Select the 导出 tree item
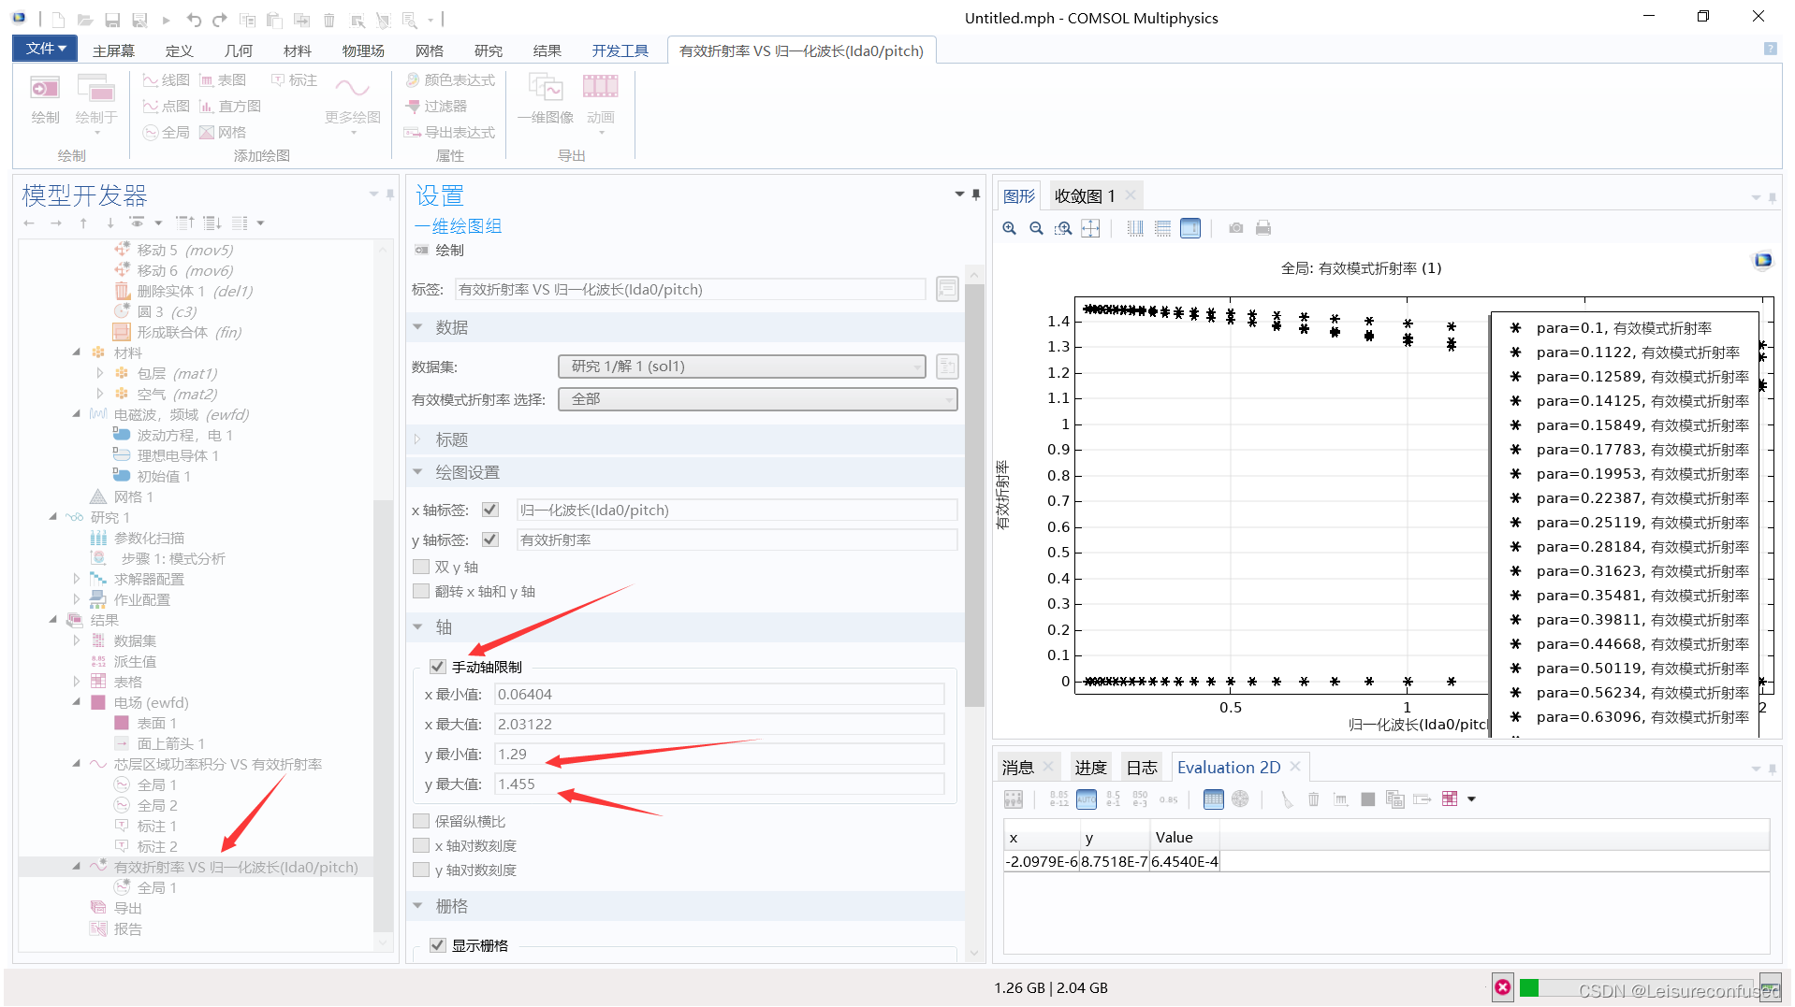Image resolution: width=1795 pixels, height=1007 pixels. click(x=127, y=909)
